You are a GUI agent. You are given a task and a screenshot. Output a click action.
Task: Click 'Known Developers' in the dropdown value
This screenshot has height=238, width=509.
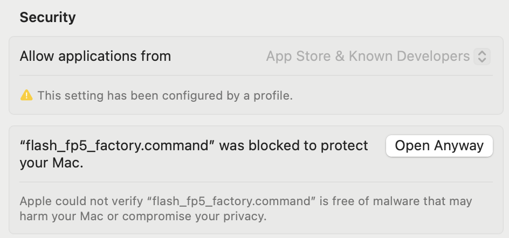(409, 57)
